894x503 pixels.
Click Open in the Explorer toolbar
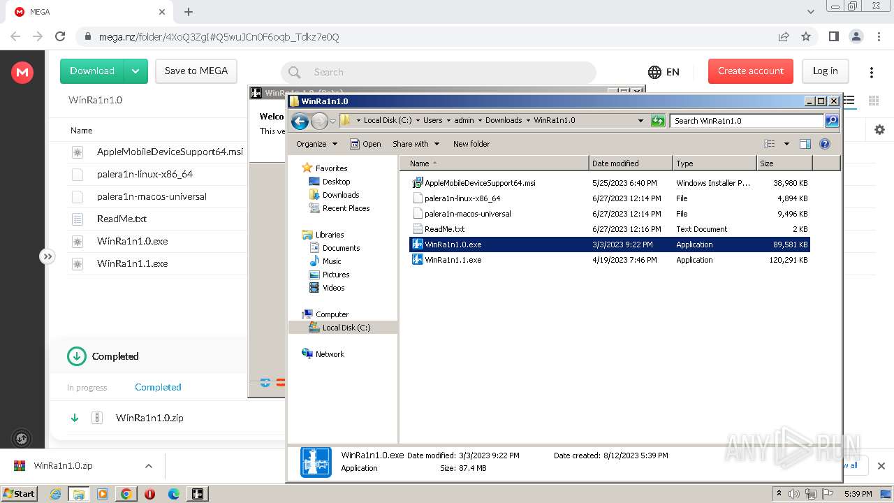pos(365,144)
